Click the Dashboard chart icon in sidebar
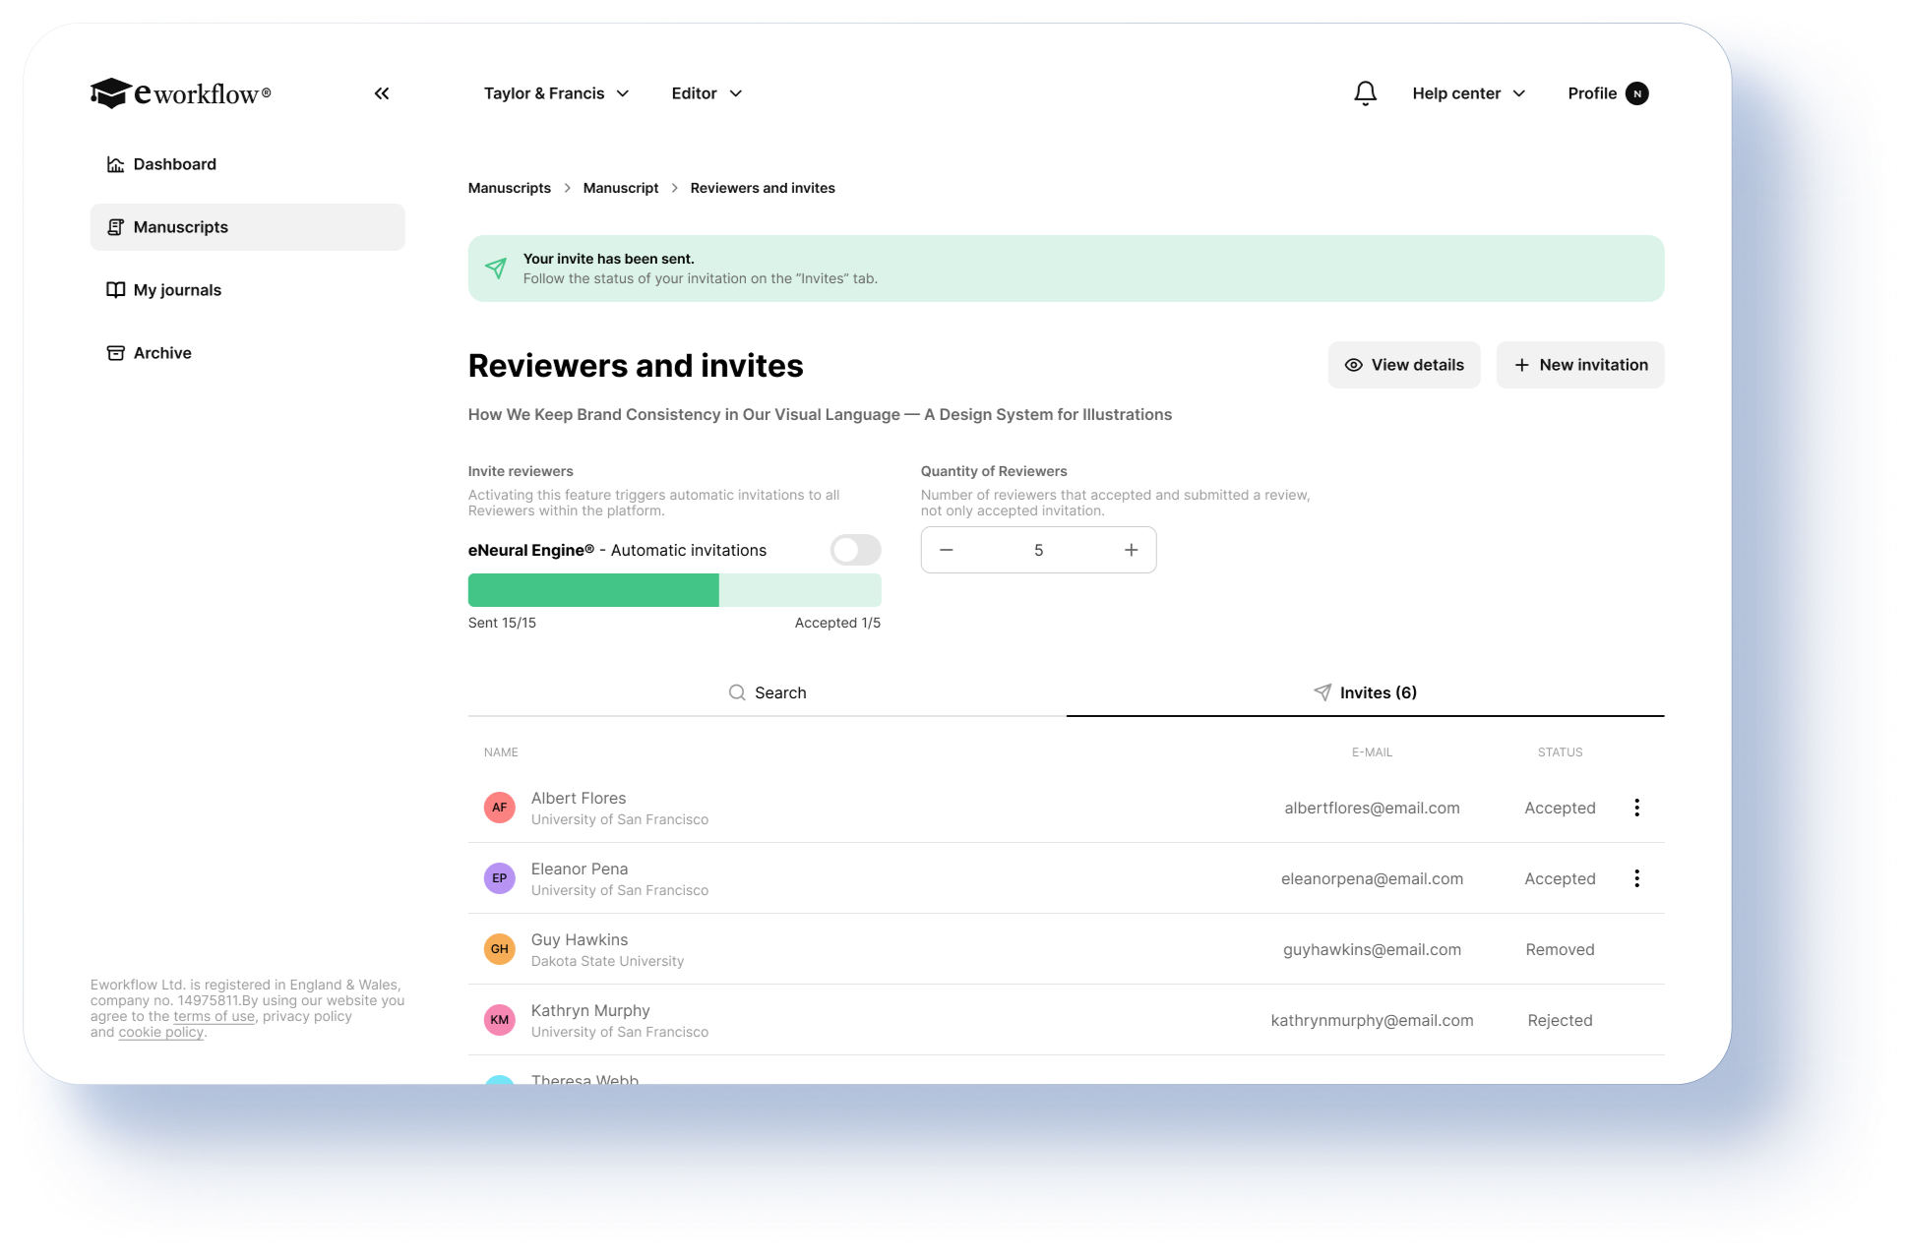This screenshot has height=1259, width=1907. point(115,164)
